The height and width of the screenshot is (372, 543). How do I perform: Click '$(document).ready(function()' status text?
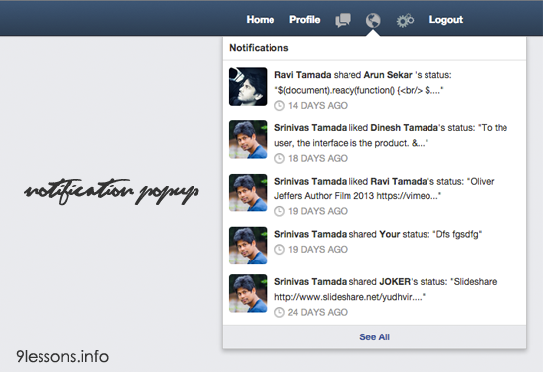tap(359, 91)
